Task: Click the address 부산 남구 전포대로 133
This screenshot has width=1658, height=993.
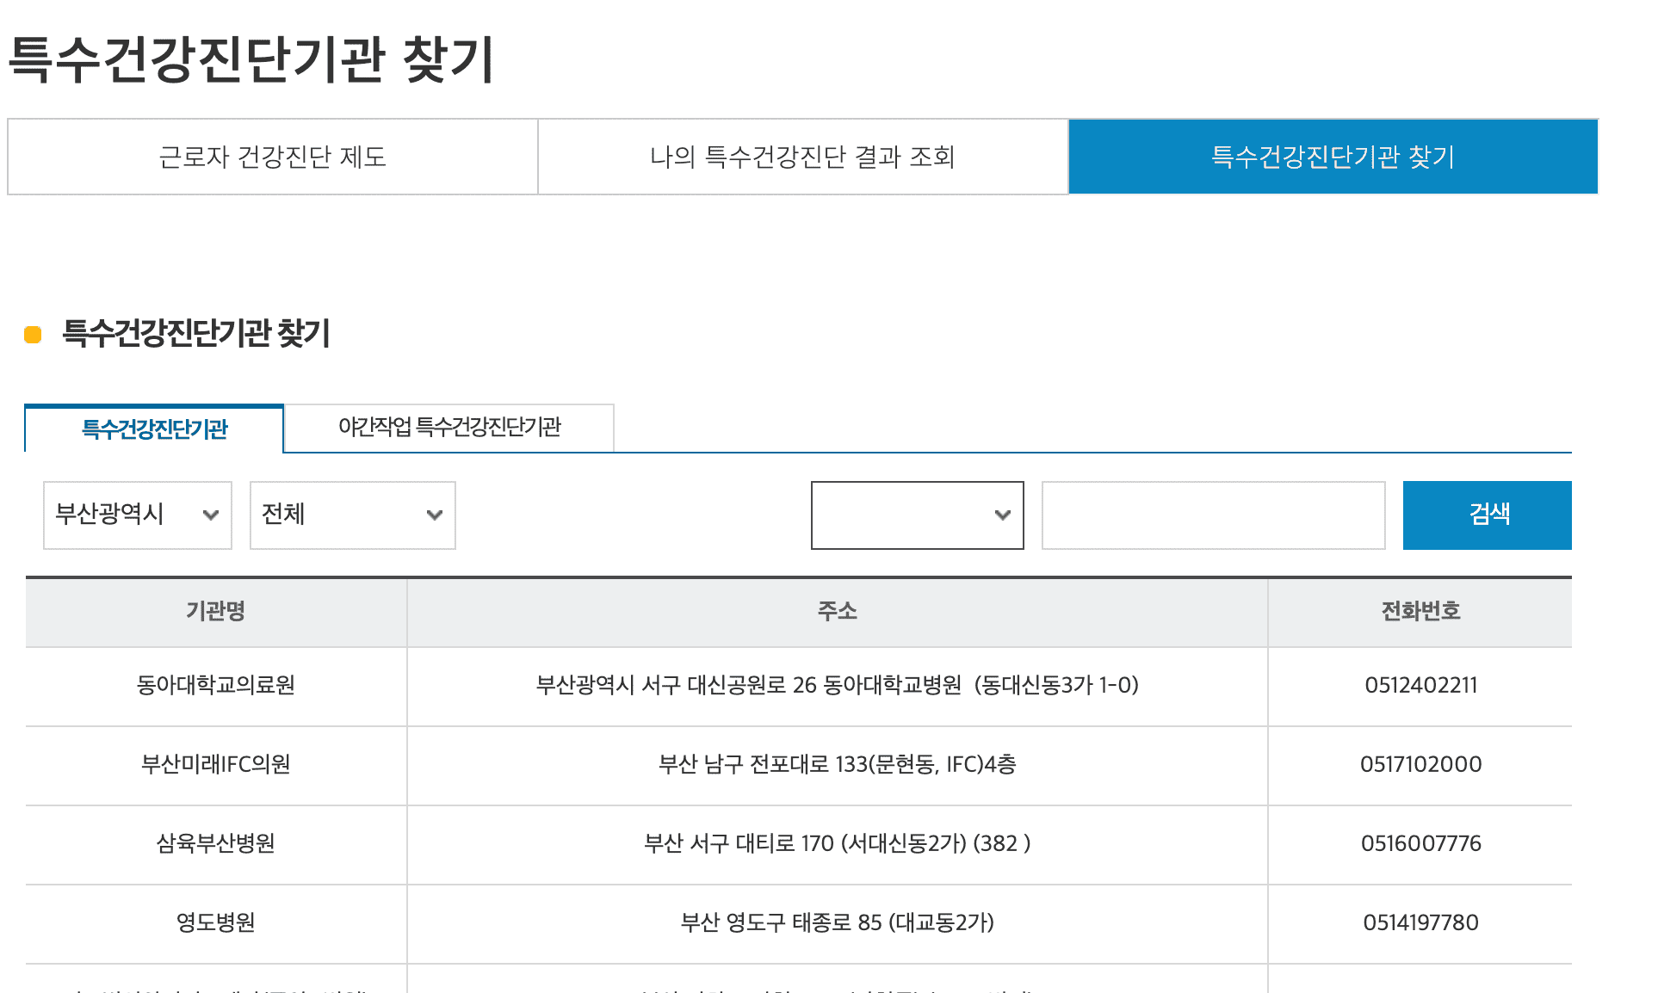Action: [x=838, y=764]
